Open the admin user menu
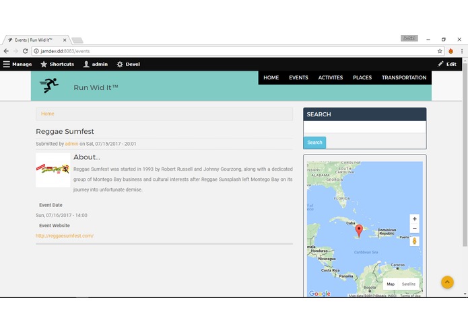Screen dimensions: 468x332 point(96,64)
